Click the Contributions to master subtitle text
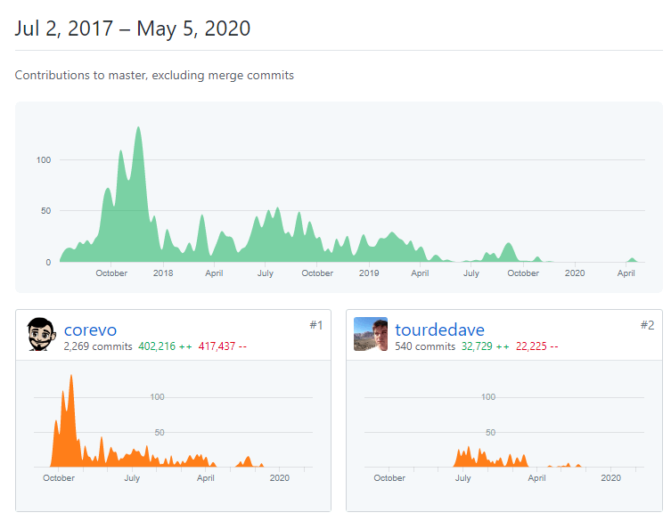Screen dimensions: 671x521 coord(154,76)
